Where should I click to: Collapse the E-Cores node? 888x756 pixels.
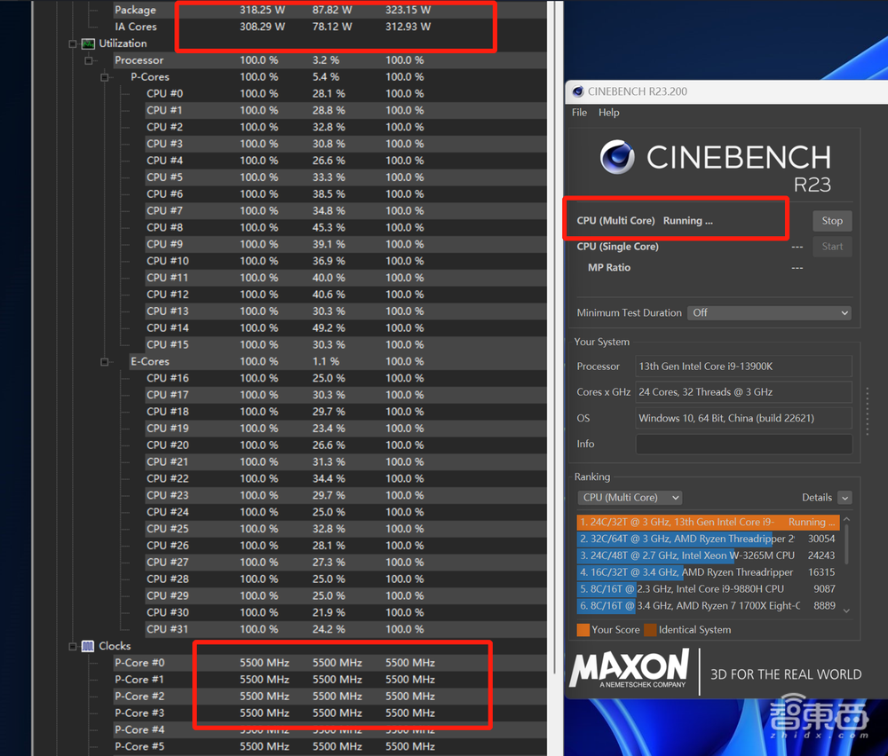[x=105, y=361]
